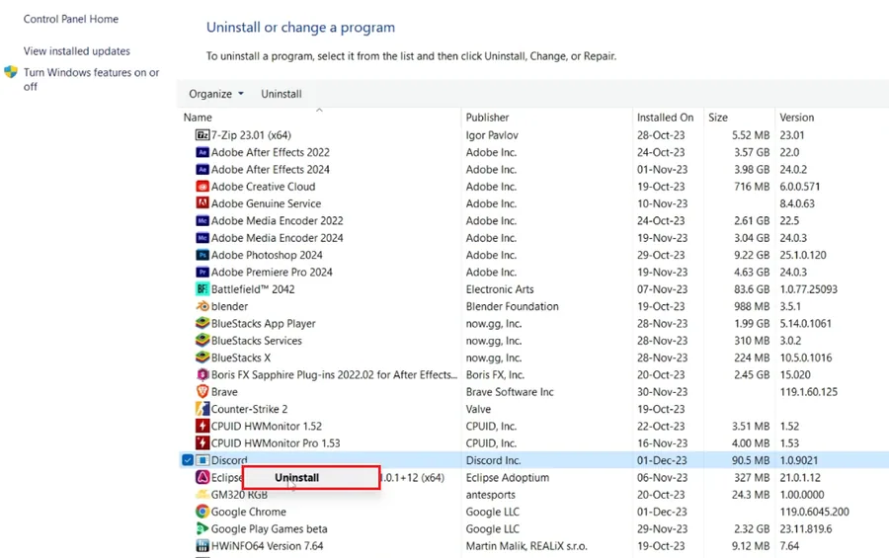The image size is (889, 558).
Task: Open the View installed updates link
Action: click(x=76, y=51)
